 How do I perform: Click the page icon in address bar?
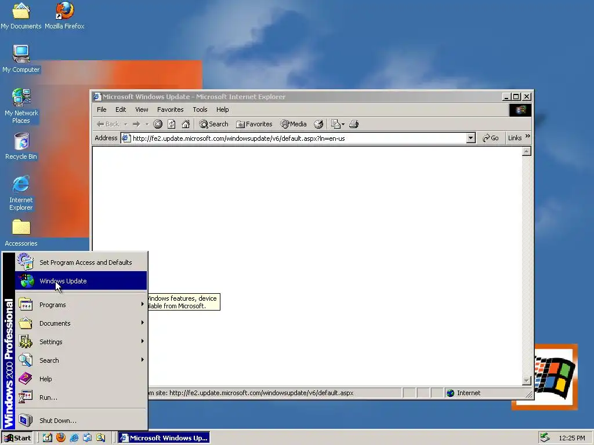(126, 138)
